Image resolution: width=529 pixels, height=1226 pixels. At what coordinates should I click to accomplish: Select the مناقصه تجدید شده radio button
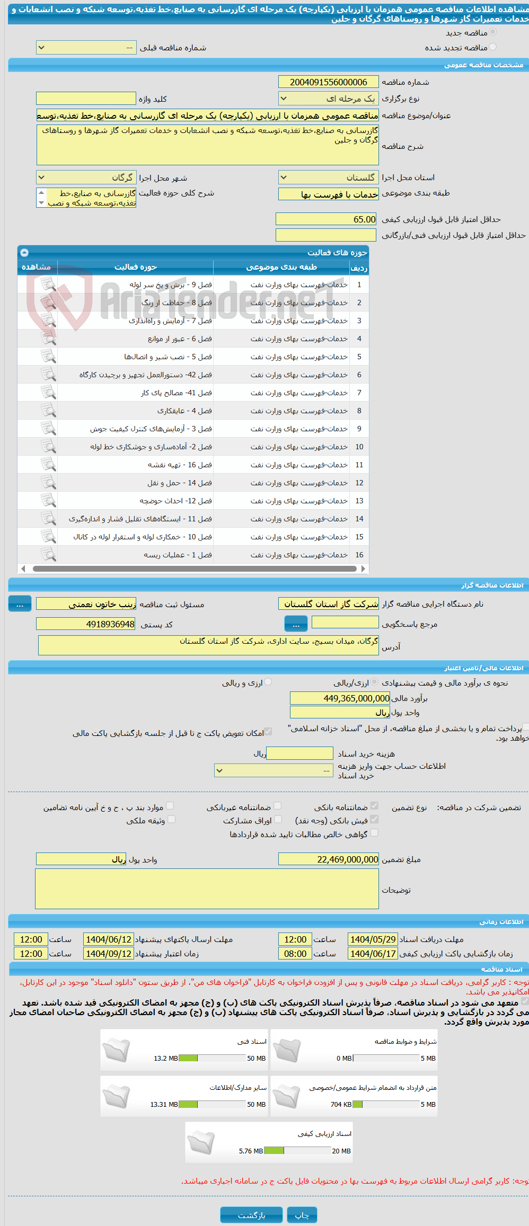click(x=493, y=47)
